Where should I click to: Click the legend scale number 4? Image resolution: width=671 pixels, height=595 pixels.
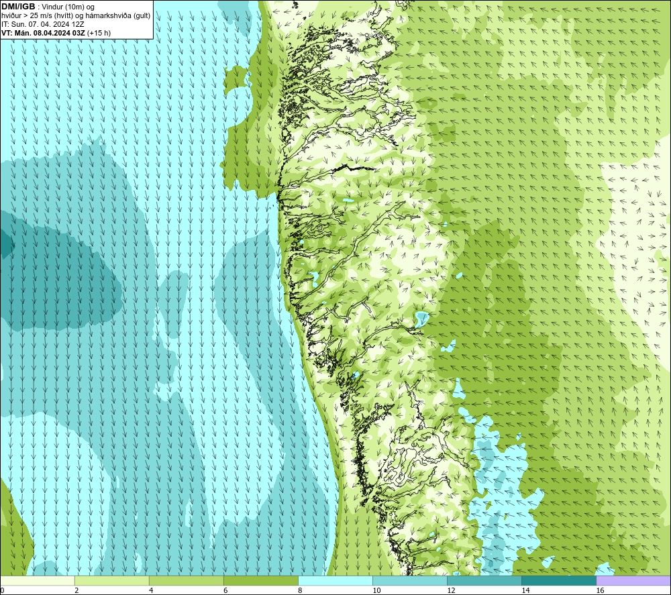tap(150, 591)
